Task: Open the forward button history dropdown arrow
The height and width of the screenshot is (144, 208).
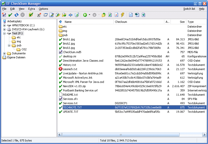Action: point(99,15)
